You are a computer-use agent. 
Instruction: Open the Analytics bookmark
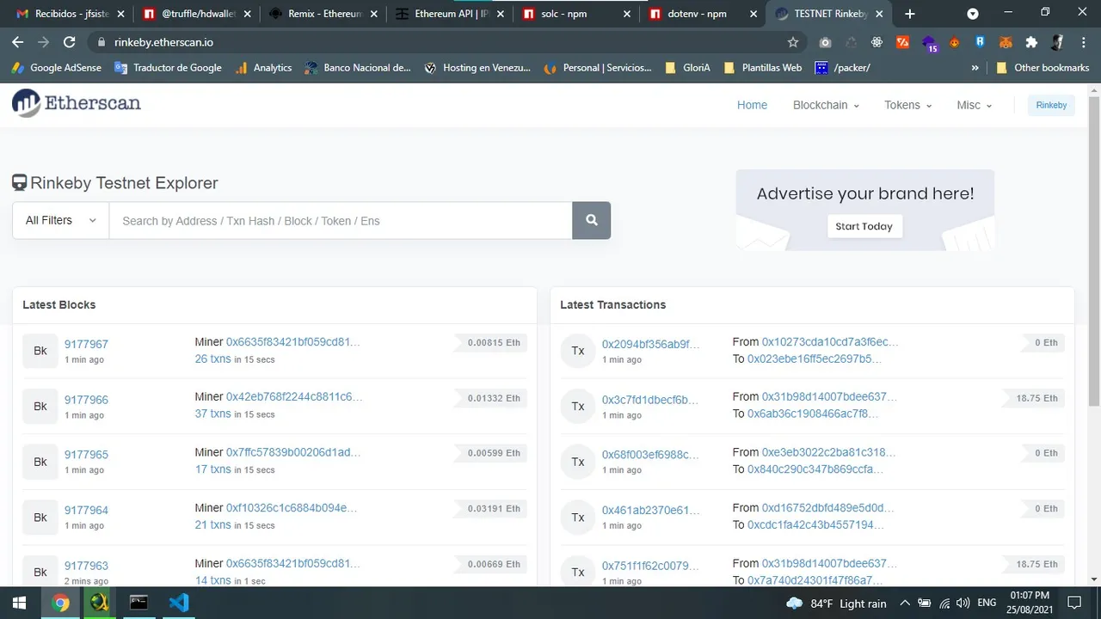[x=264, y=68]
